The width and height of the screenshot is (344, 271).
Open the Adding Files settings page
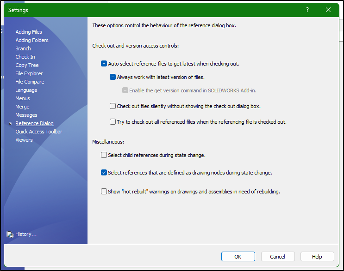tap(29, 32)
